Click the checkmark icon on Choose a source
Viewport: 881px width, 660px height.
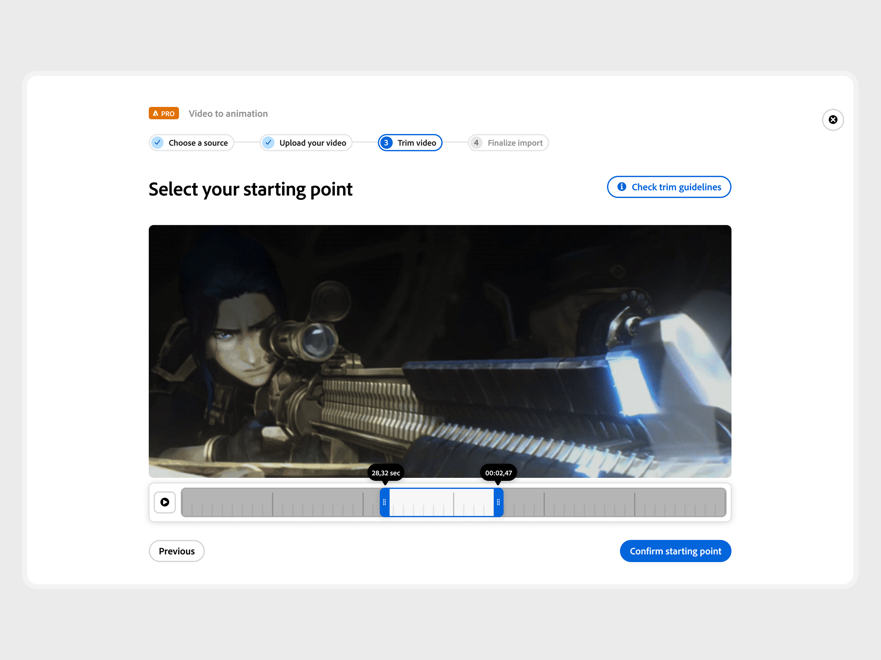click(158, 142)
